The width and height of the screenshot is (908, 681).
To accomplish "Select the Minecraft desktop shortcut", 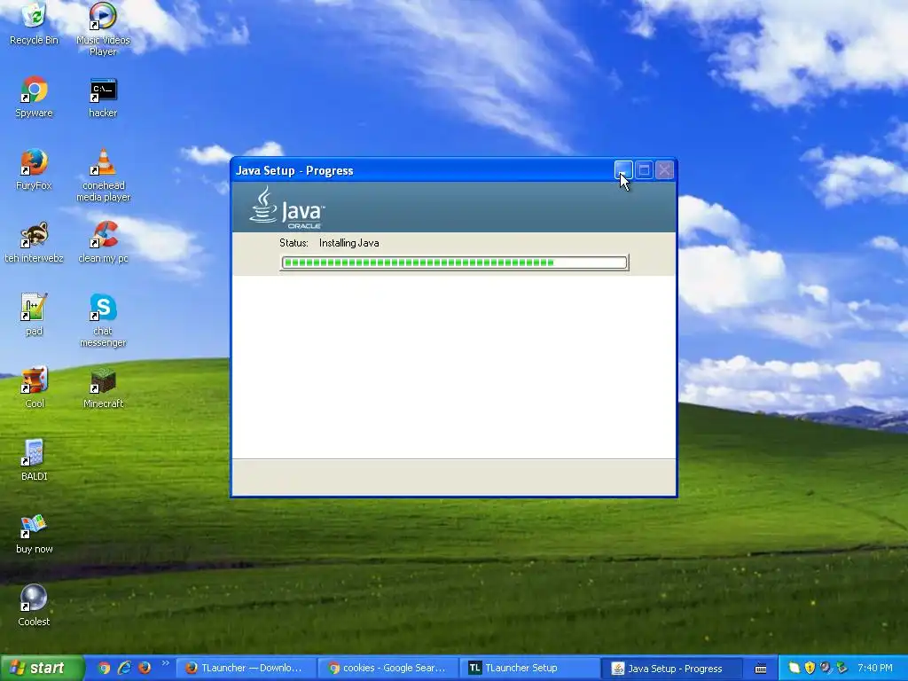I will click(x=103, y=387).
